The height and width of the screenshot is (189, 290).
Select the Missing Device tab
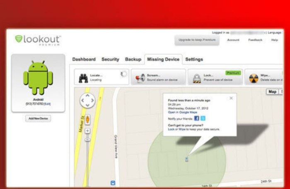tap(163, 59)
